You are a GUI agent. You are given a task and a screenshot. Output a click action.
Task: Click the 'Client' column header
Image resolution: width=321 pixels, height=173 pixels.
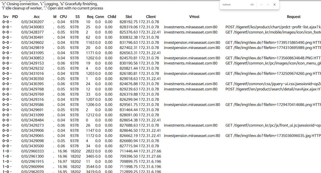click(151, 17)
